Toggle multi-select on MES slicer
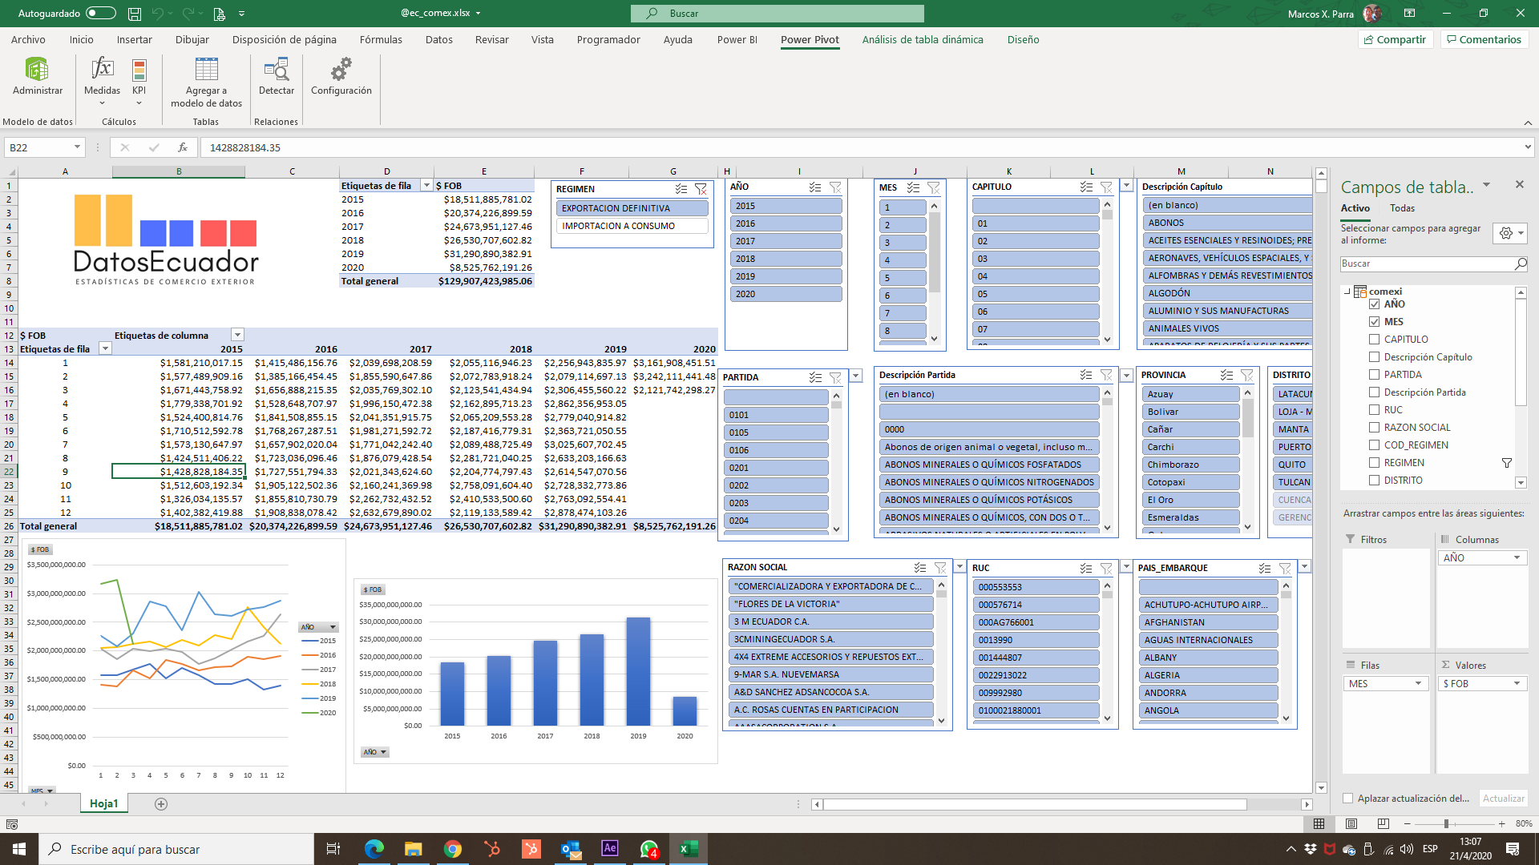 (x=913, y=187)
